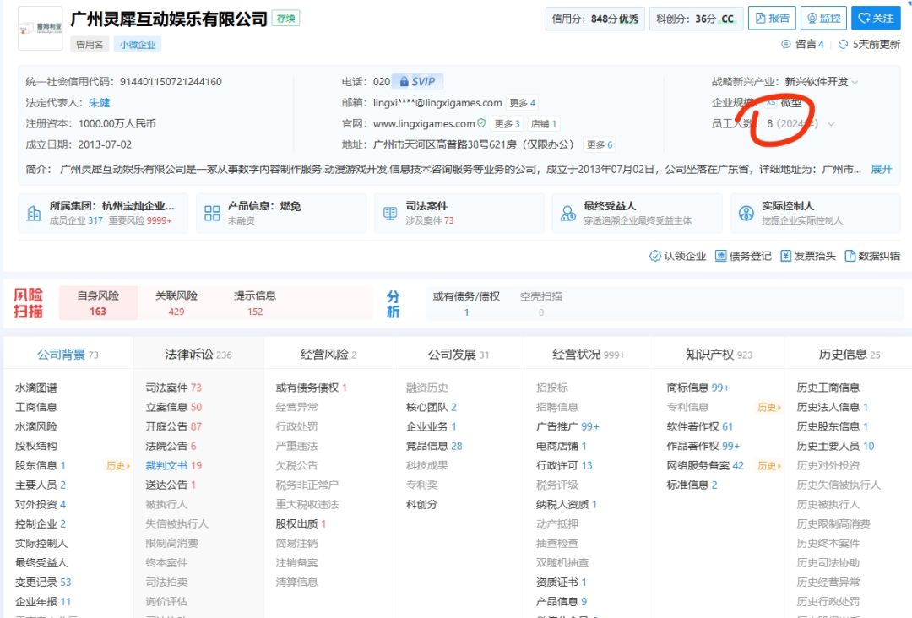The image size is (912, 618).
Task: Open 店铺 1 shop tag
Action: (543, 124)
